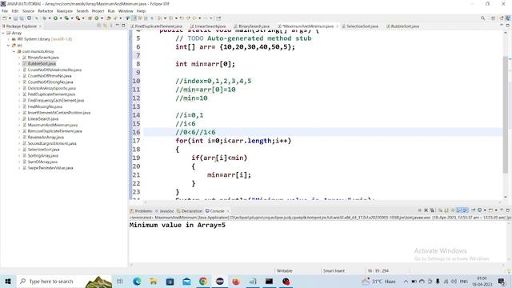This screenshot has width=512, height=288.
Task: Open Google Chrome from taskbar
Action: pos(203,281)
